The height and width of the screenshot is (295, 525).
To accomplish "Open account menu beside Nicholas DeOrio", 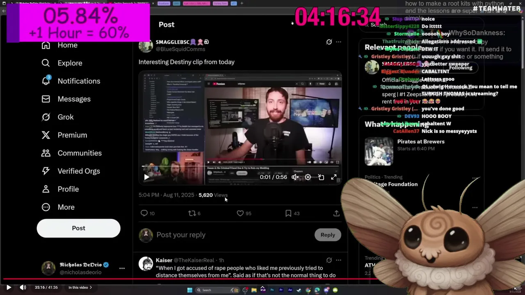I will pos(122,268).
